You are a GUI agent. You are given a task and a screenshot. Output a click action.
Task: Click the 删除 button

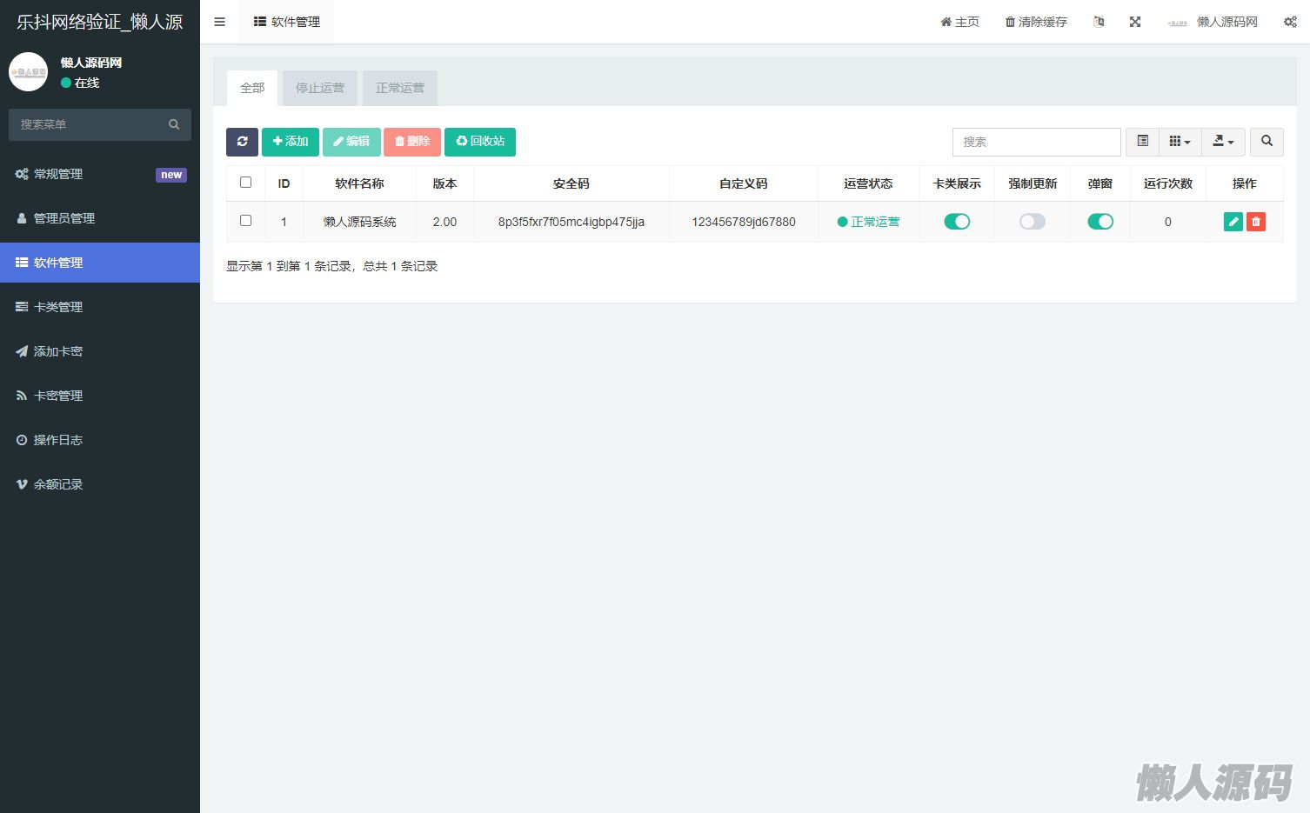[x=412, y=142]
